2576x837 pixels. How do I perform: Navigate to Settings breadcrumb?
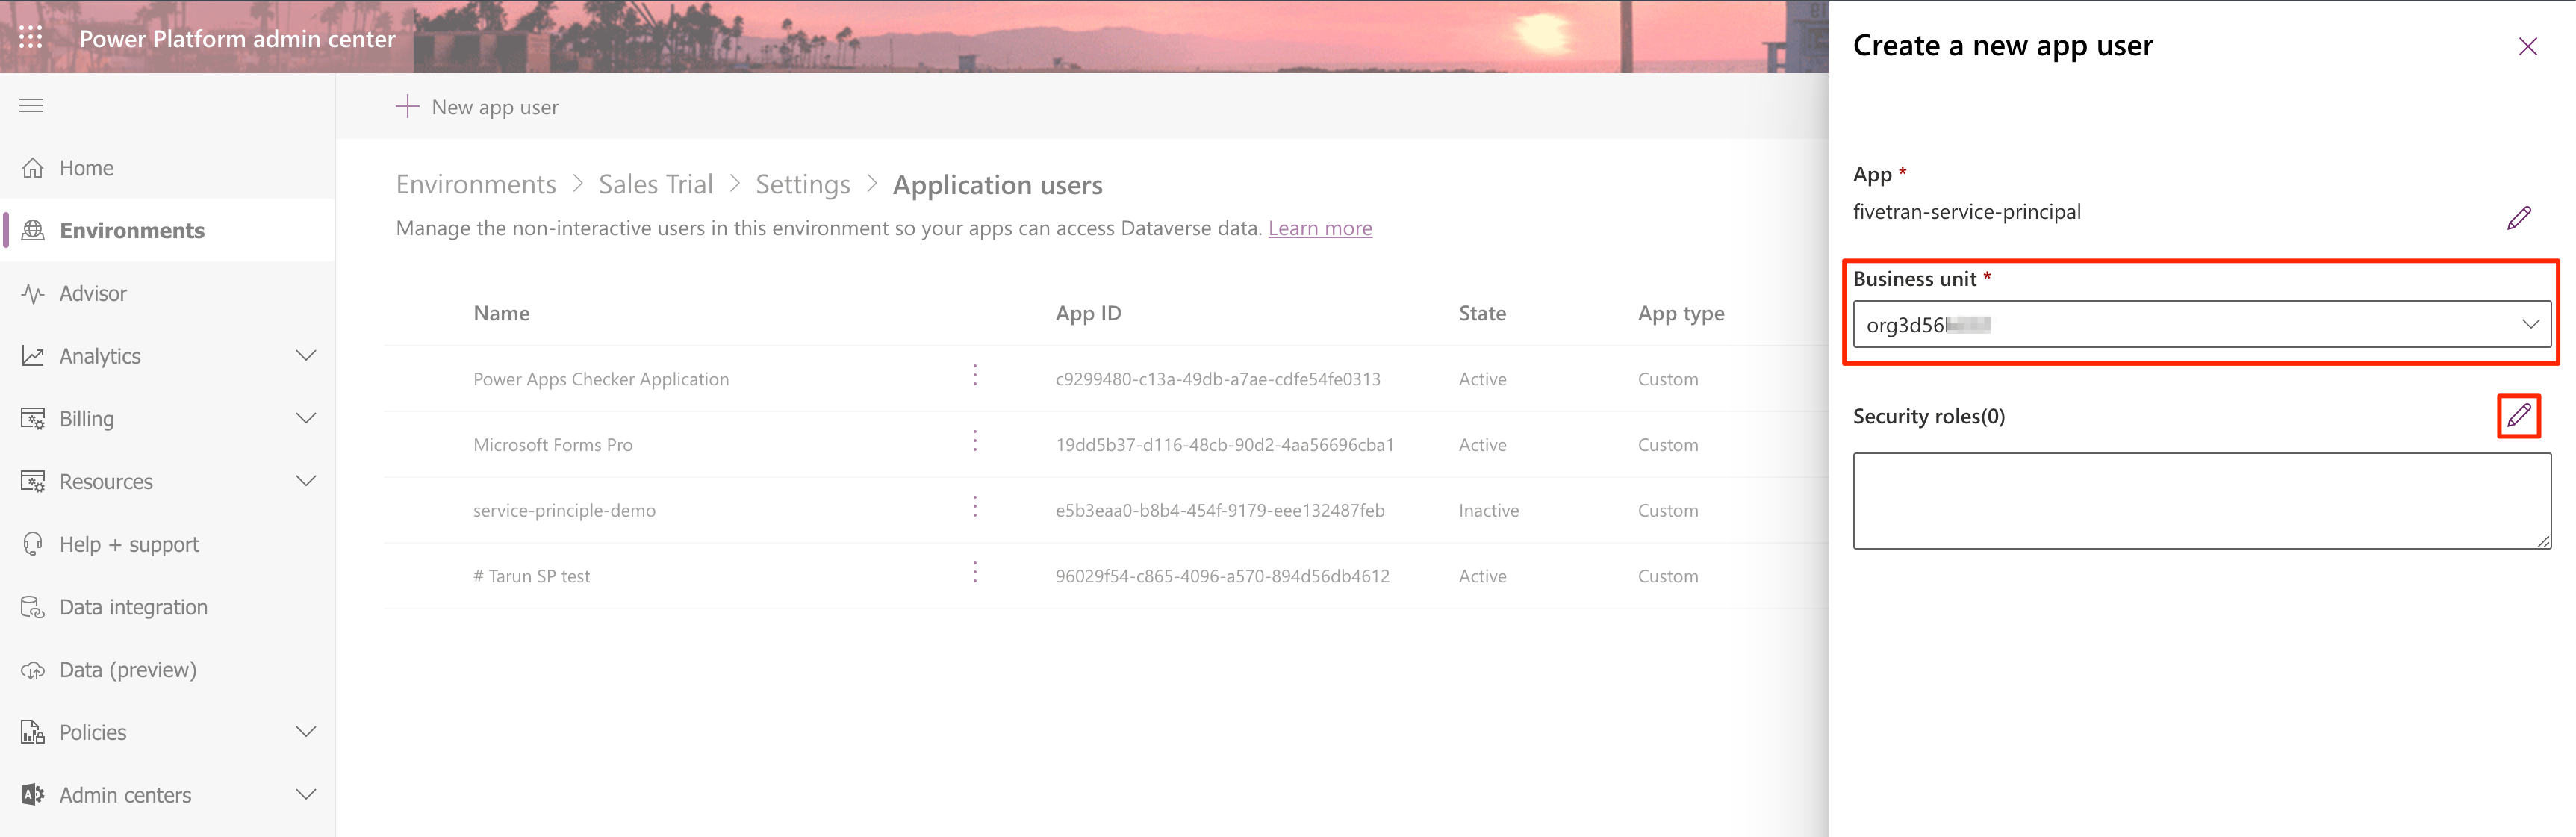tap(802, 185)
